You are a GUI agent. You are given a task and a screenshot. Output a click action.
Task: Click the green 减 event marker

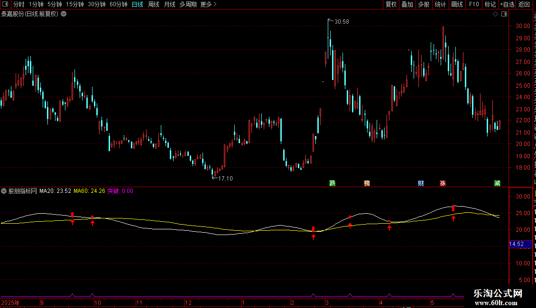pos(498,183)
